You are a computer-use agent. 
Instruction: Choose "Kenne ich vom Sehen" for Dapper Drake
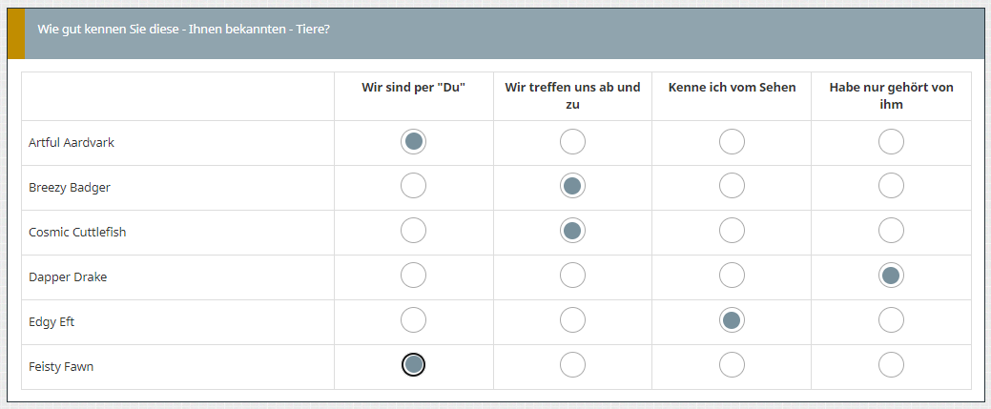pos(732,276)
